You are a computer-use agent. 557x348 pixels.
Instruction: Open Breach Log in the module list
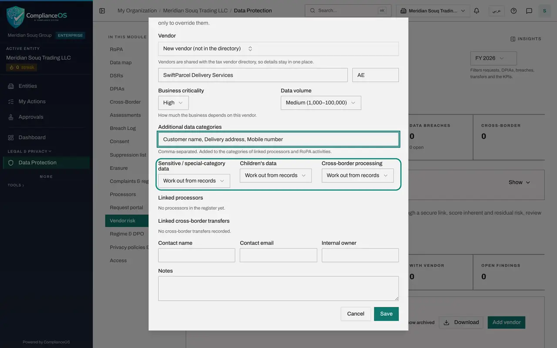coord(123,128)
